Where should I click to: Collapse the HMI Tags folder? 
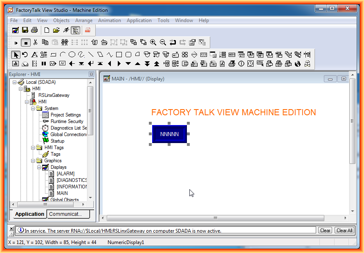(33, 148)
